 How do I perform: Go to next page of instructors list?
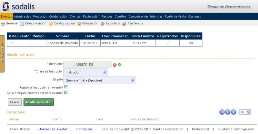pos(233,112)
